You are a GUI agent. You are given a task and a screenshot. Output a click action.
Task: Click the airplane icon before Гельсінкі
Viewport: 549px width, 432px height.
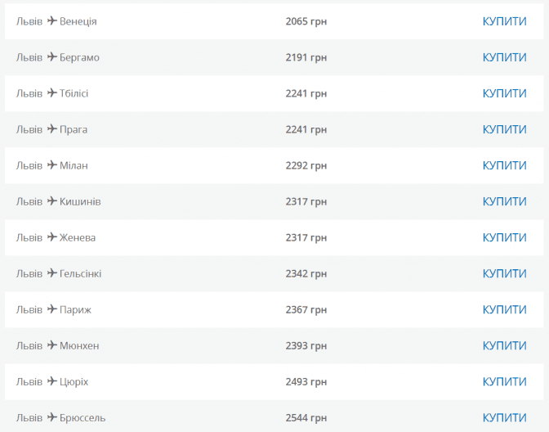(51, 273)
